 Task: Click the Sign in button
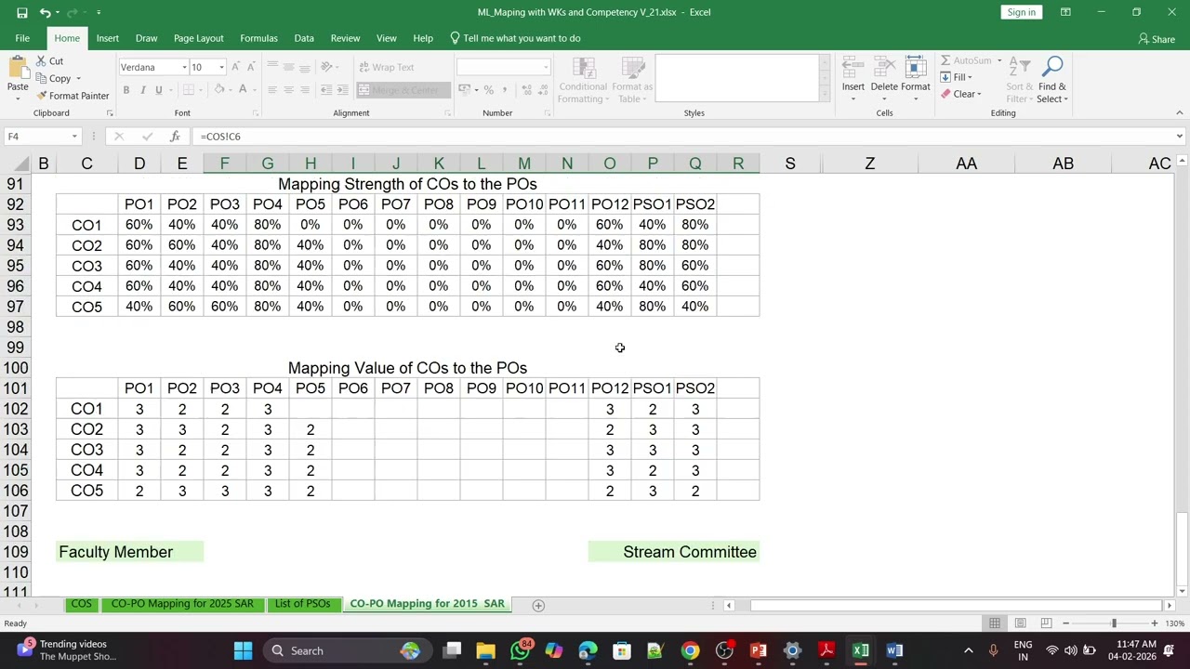click(x=1021, y=12)
